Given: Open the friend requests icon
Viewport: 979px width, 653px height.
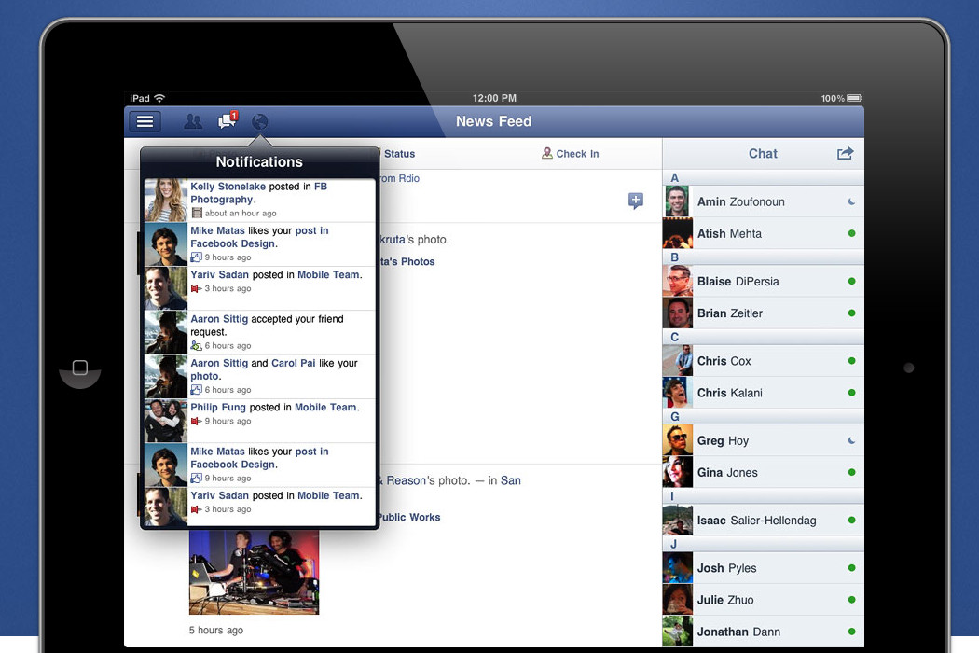Looking at the screenshot, I should tap(193, 121).
